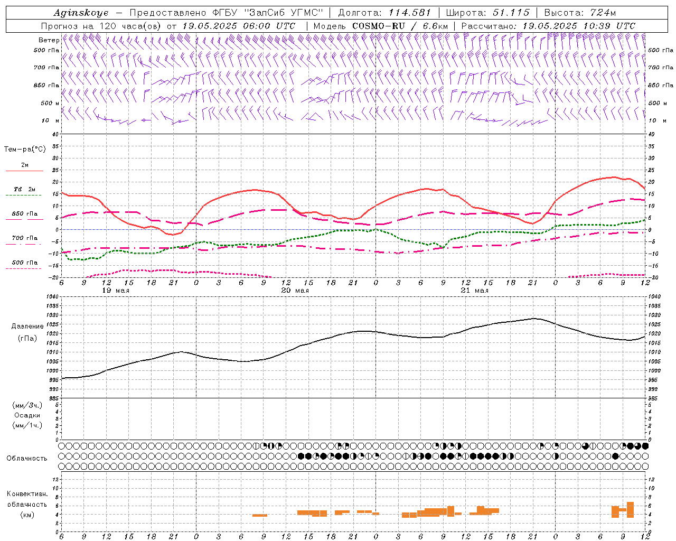Select the Высота: 724м elevation value

coord(580,13)
